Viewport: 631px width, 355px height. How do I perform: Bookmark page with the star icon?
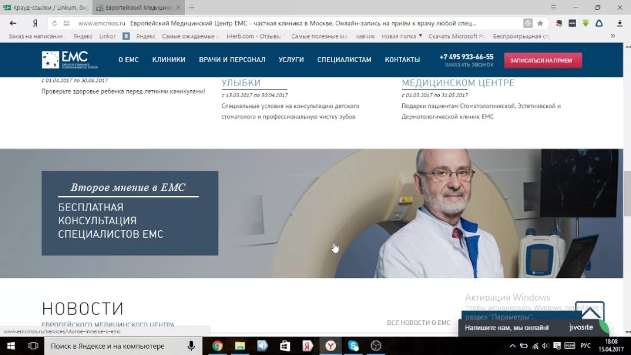tap(540, 23)
